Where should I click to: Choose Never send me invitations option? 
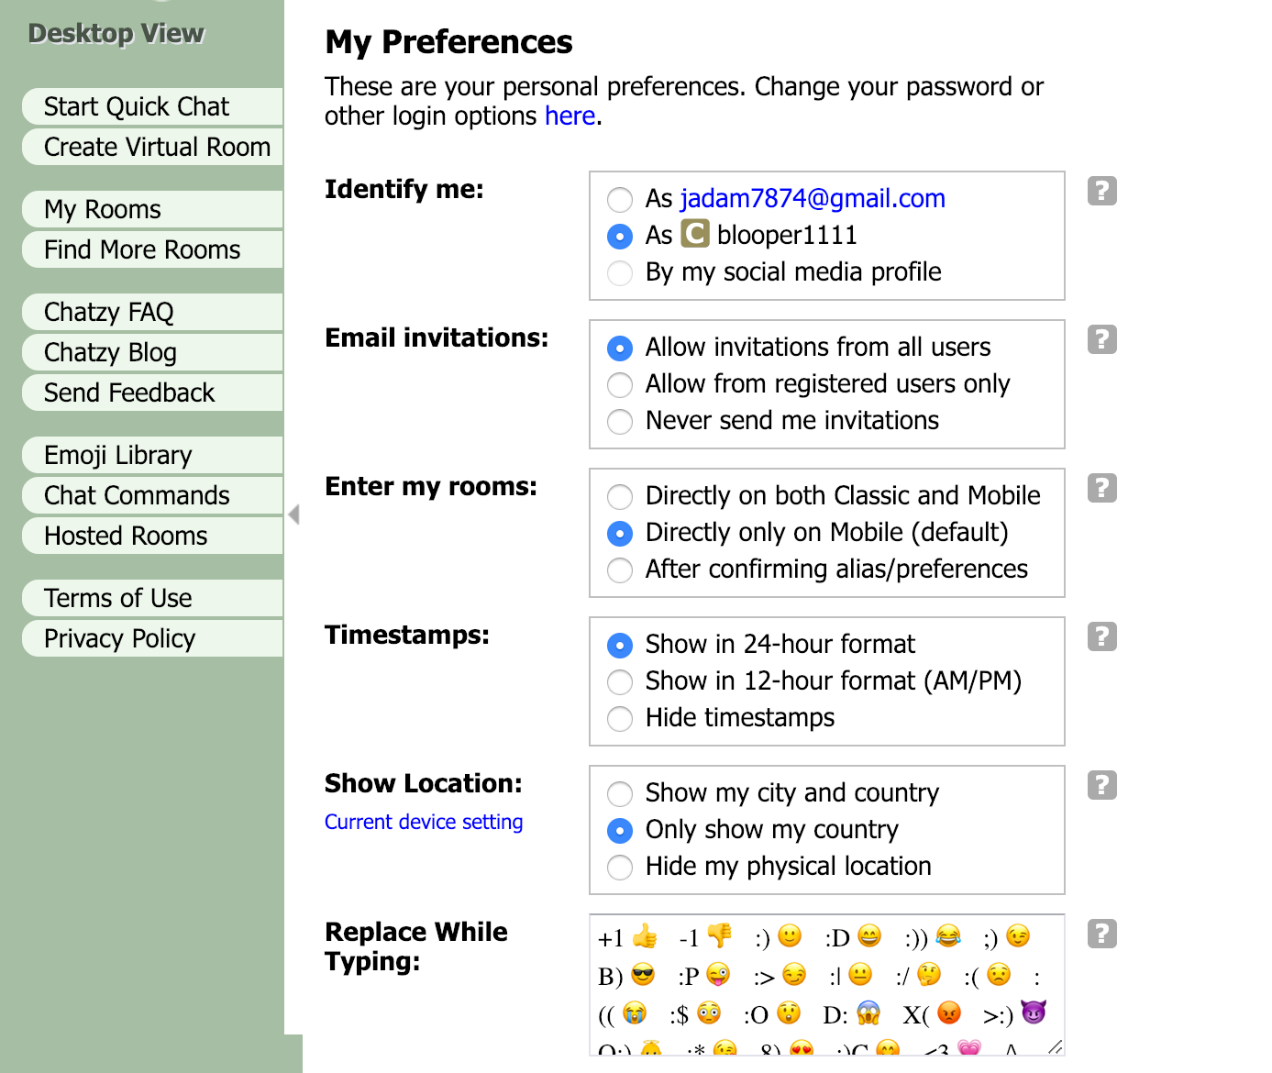tap(620, 422)
